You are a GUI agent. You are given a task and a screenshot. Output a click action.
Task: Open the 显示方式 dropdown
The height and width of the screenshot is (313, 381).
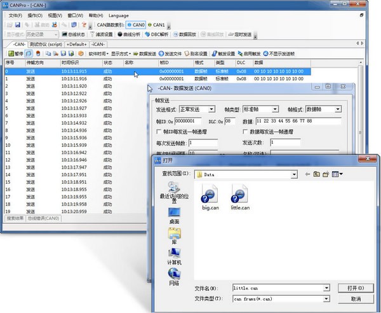(121, 53)
